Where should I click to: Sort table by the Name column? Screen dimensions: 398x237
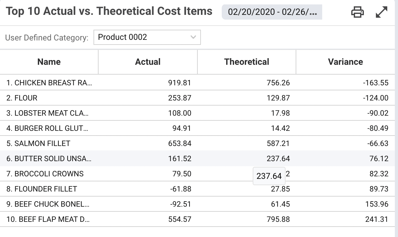(49, 62)
